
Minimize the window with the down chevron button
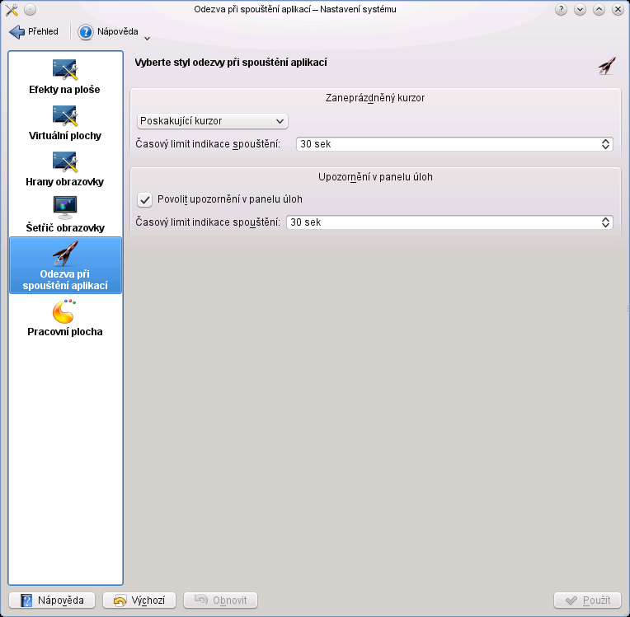[x=580, y=9]
